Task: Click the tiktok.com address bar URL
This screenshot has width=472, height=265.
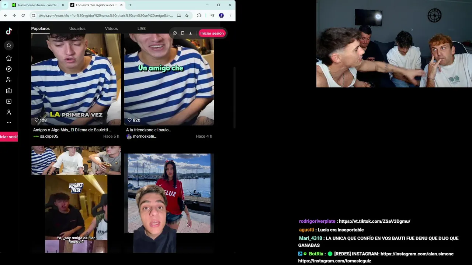Action: point(105,15)
